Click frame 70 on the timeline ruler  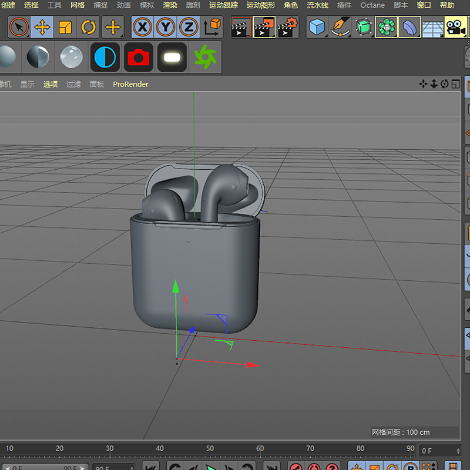pyautogui.click(x=310, y=448)
